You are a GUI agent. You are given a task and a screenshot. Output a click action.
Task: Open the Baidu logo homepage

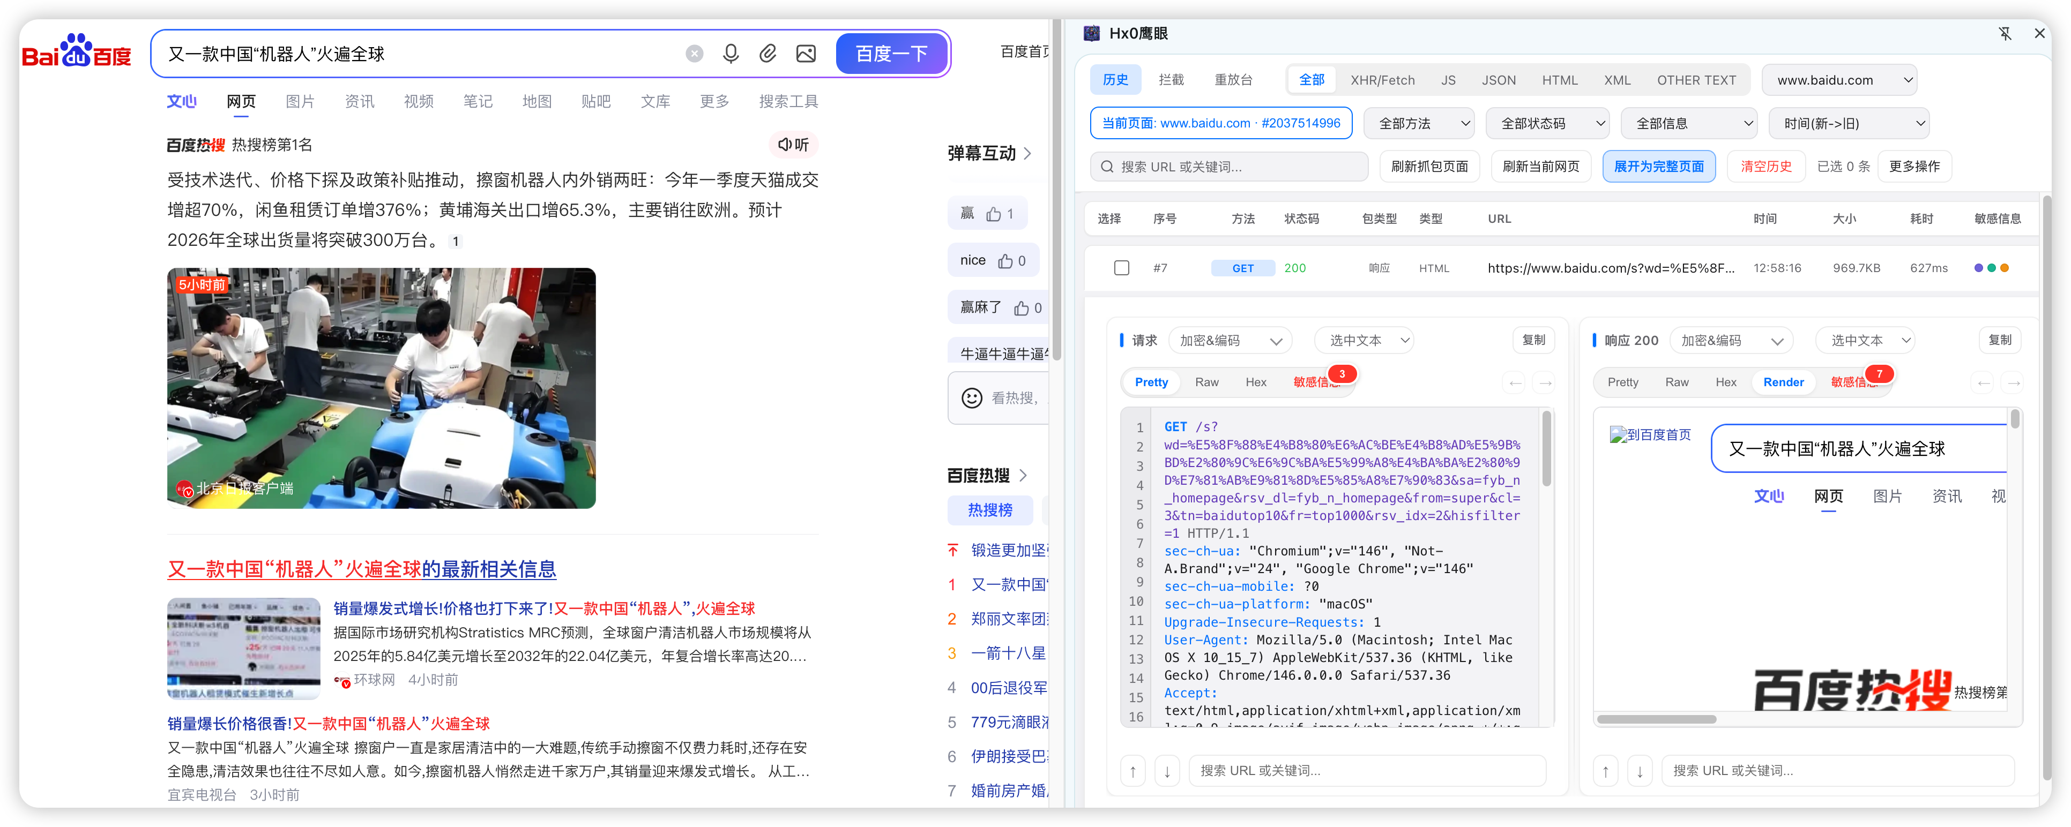(x=76, y=51)
